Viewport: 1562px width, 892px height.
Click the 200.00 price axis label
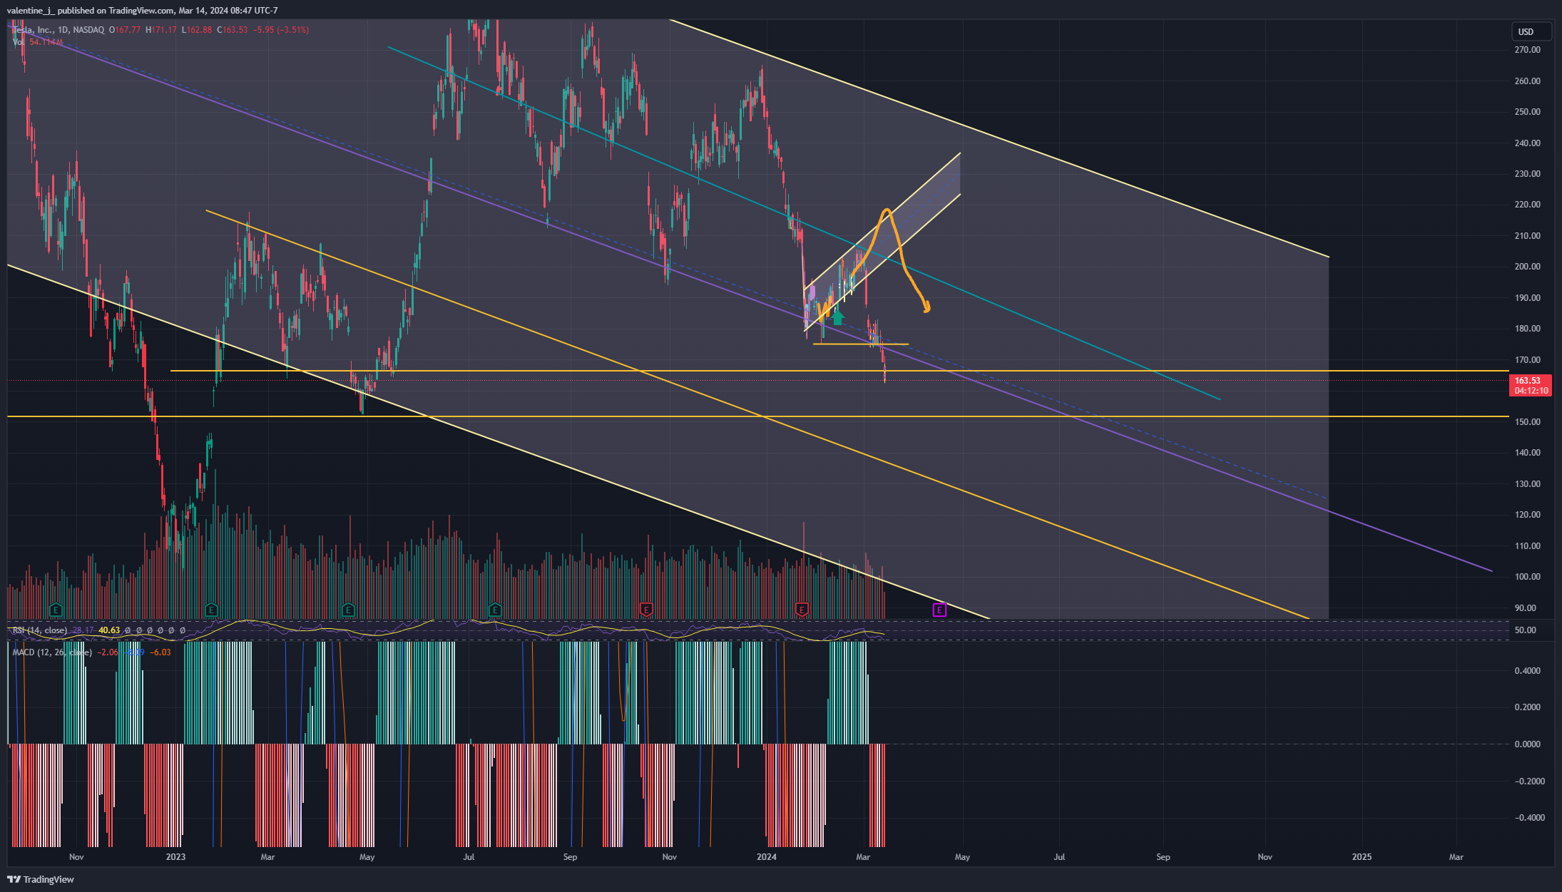tap(1527, 267)
